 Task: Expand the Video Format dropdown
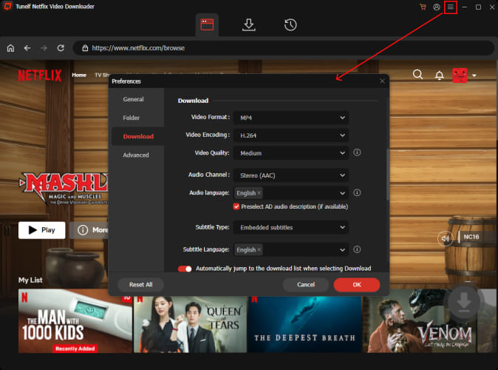[x=291, y=117]
